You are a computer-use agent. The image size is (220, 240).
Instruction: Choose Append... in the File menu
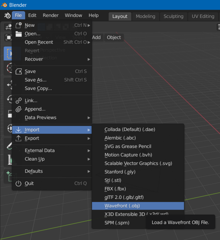52,109
